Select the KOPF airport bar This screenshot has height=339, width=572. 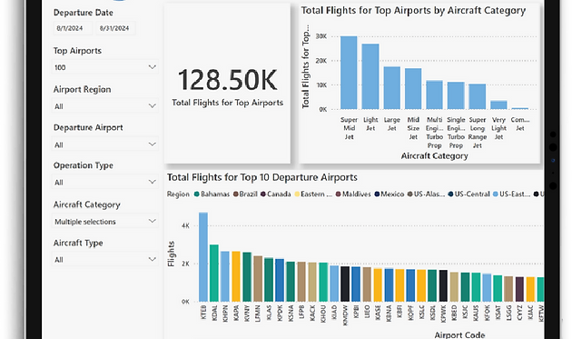[x=410, y=285]
